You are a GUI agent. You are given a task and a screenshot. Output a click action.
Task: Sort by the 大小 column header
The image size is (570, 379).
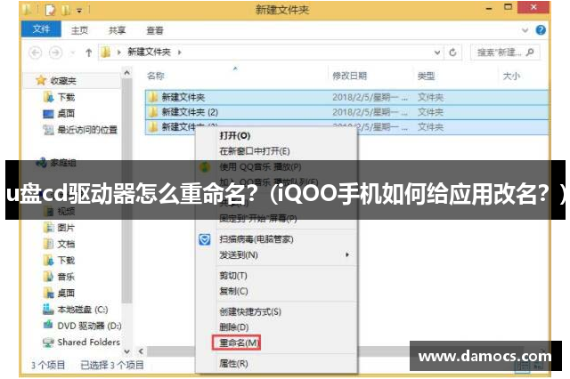tap(511, 76)
